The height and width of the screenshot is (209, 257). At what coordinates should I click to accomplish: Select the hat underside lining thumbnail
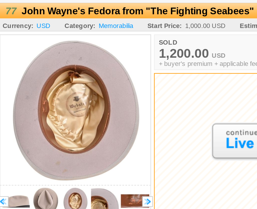pyautogui.click(x=76, y=199)
